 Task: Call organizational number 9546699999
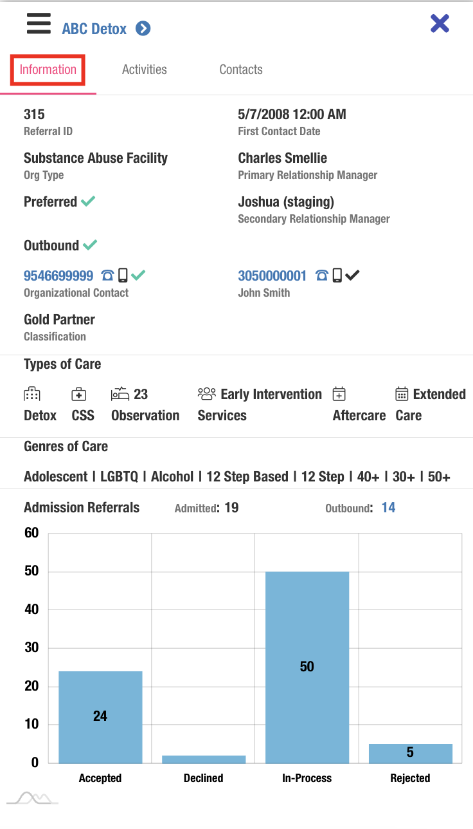click(x=58, y=276)
